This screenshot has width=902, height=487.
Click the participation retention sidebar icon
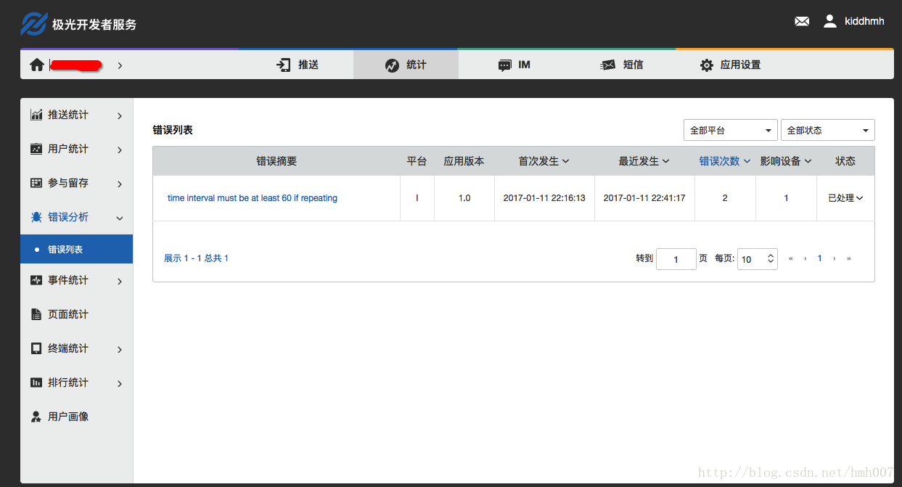[x=36, y=183]
